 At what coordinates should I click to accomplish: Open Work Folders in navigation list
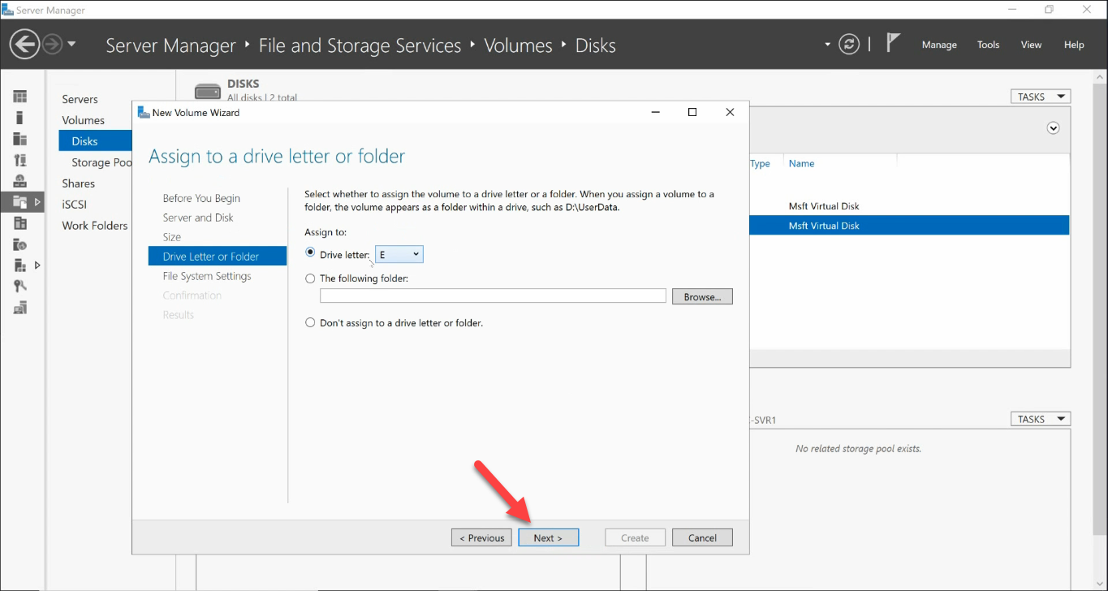pos(95,226)
